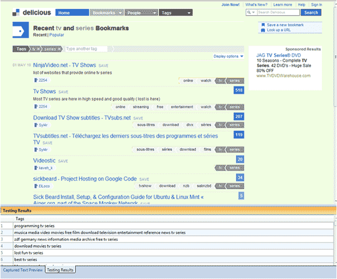Select row 'zdf germany news information media'
337x279 pixels.
click(x=167, y=239)
